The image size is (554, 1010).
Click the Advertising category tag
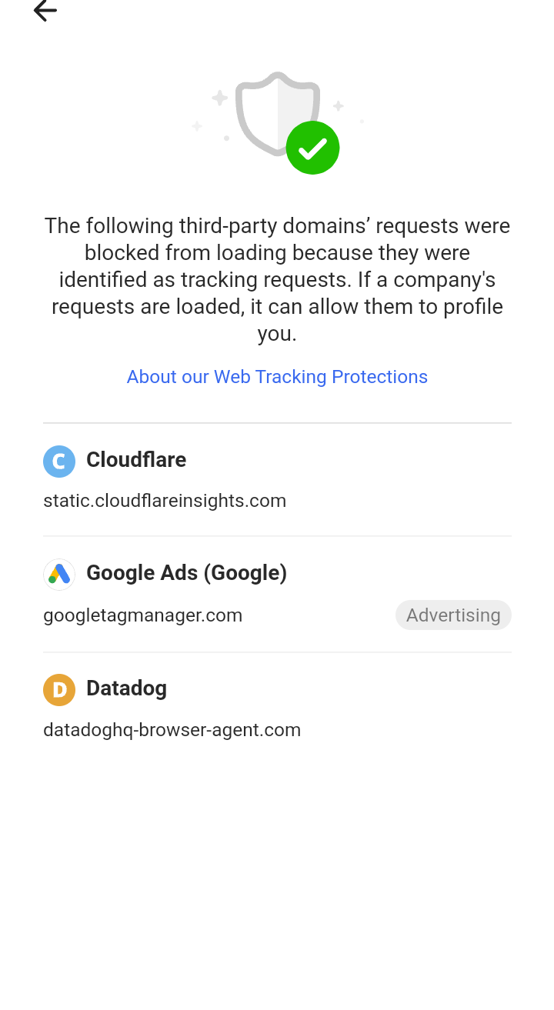click(453, 615)
